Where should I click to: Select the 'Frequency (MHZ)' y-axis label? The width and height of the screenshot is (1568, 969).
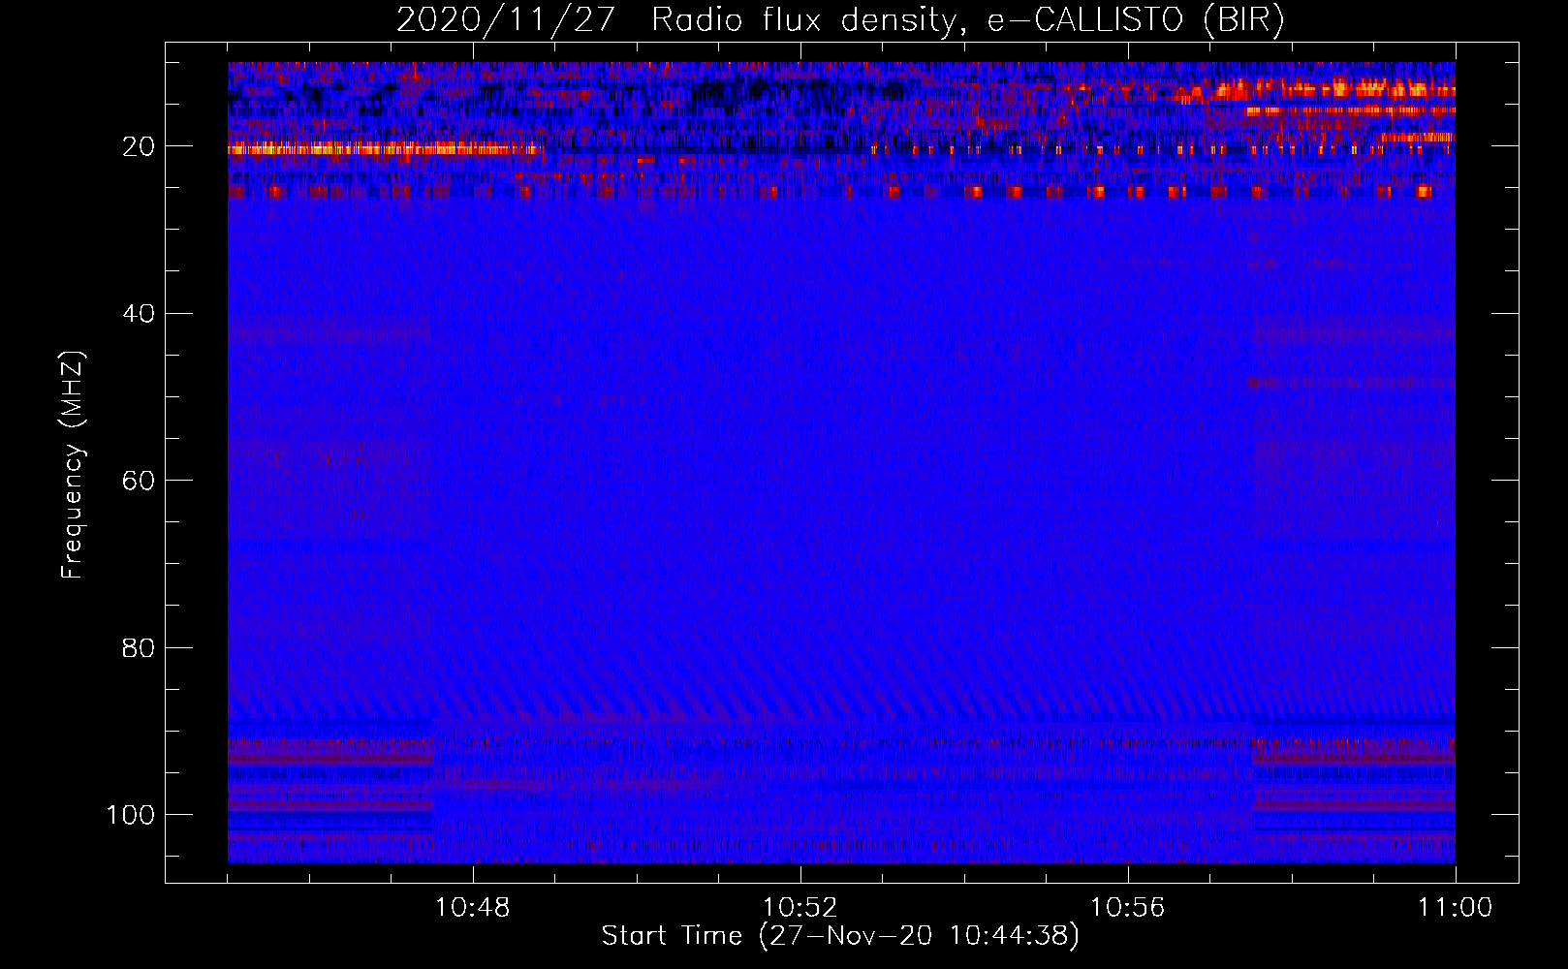pyautogui.click(x=73, y=465)
